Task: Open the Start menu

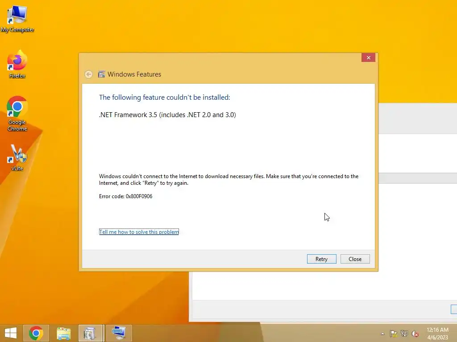Action: coord(11,333)
